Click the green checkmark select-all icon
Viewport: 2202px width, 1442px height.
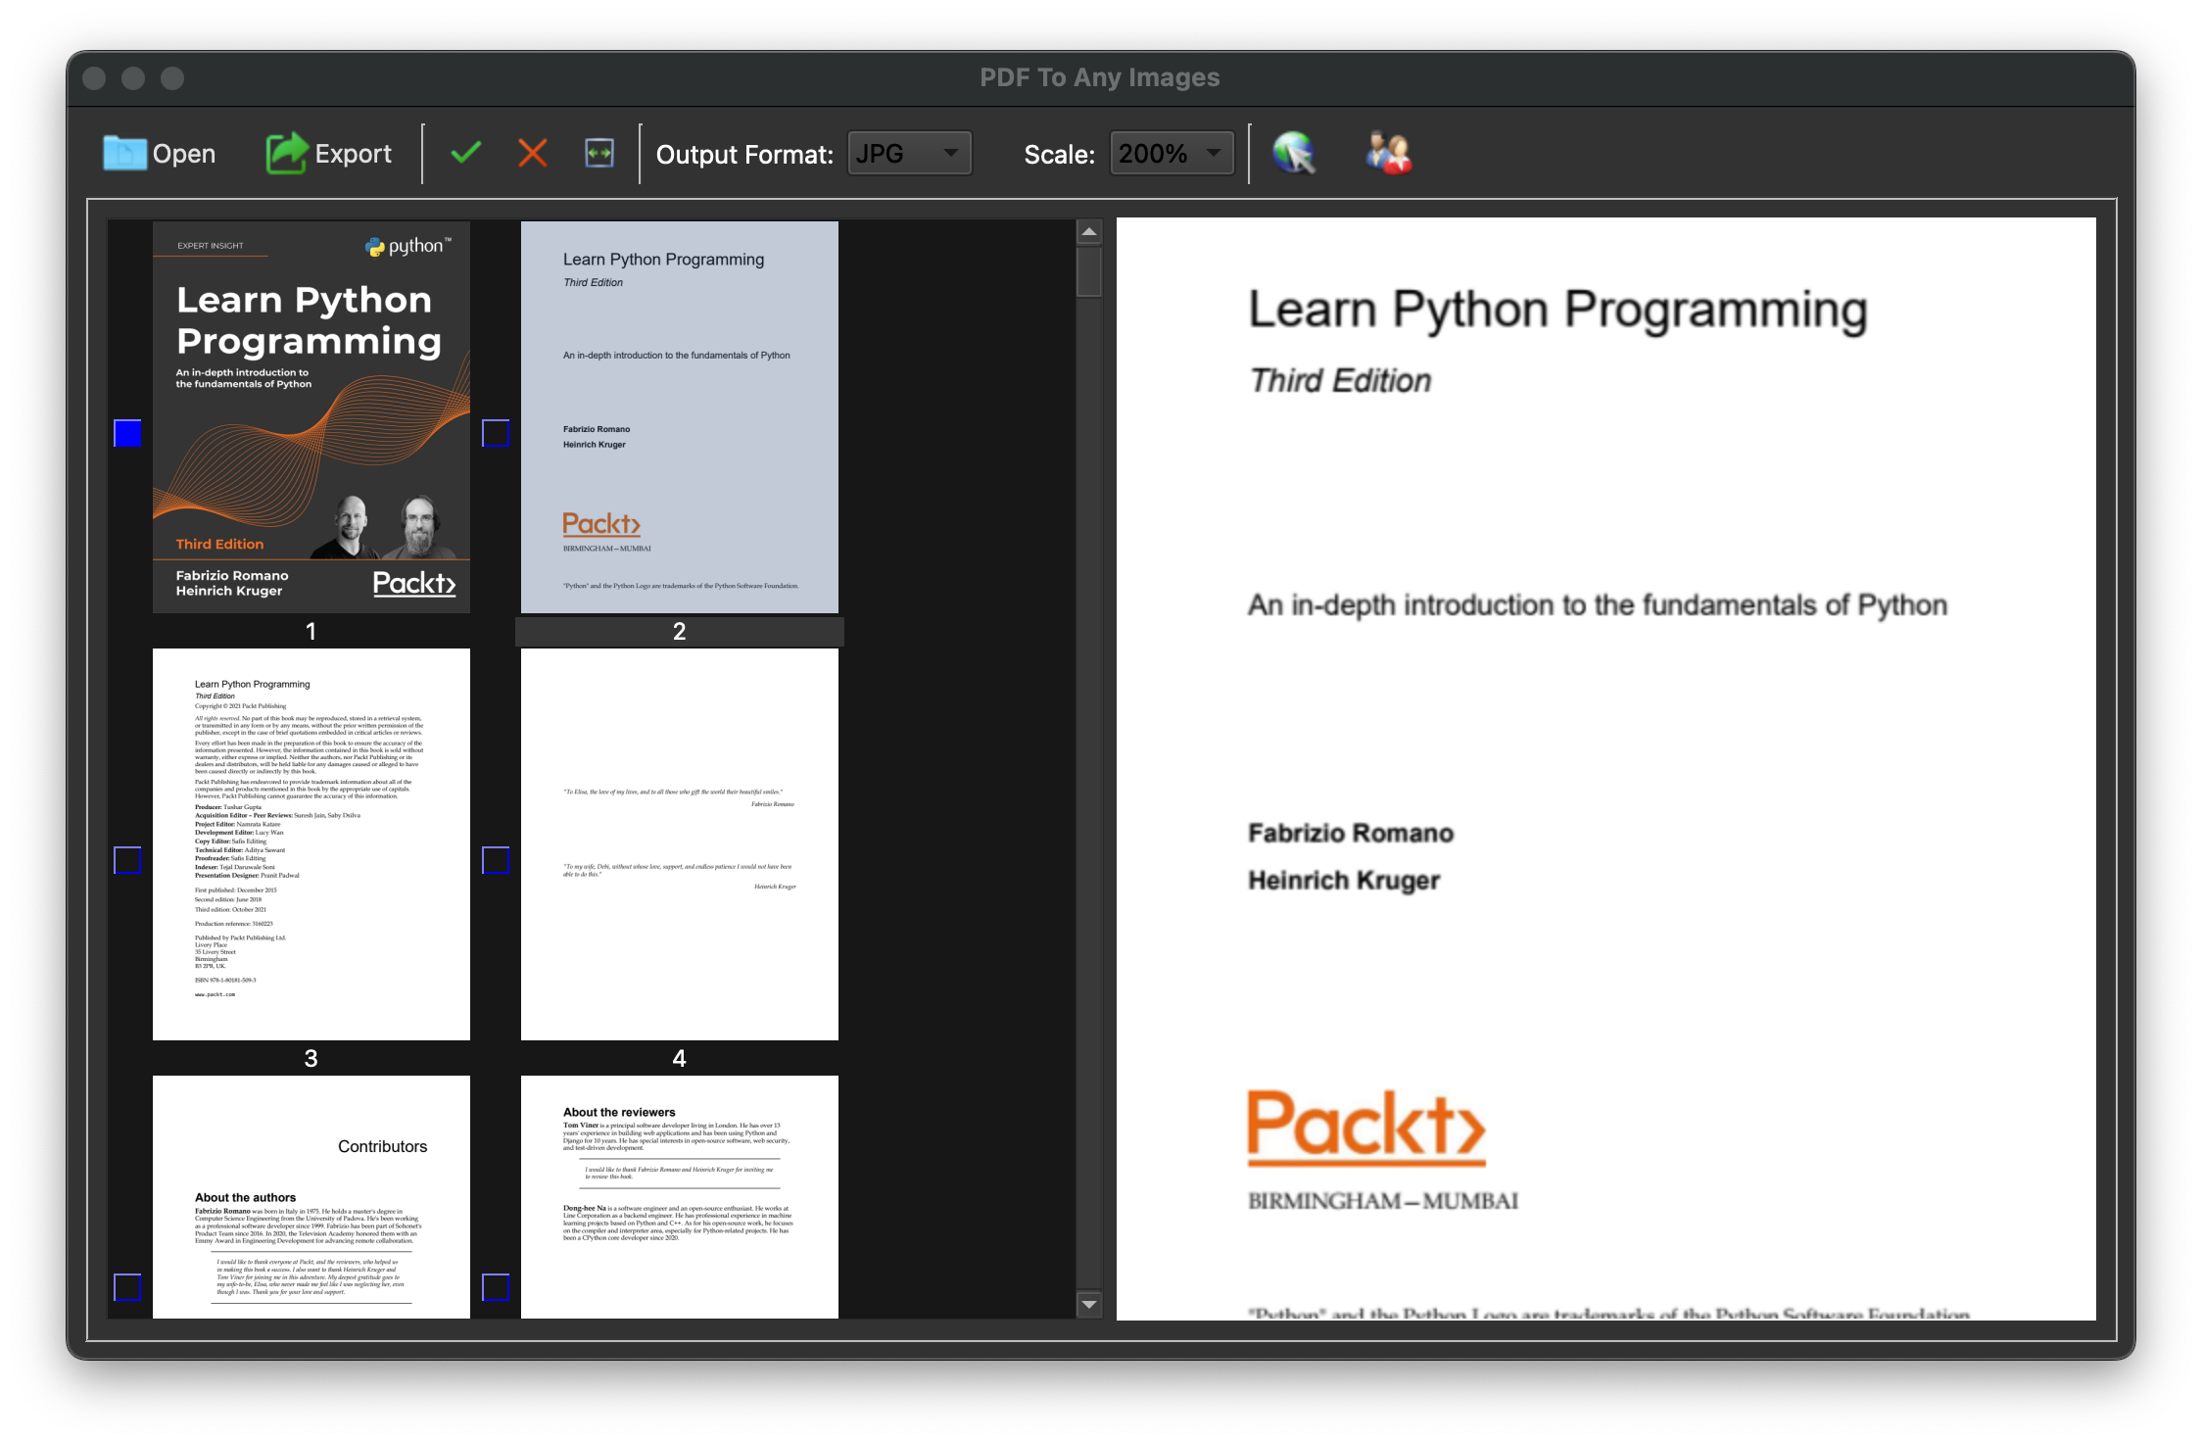point(465,153)
